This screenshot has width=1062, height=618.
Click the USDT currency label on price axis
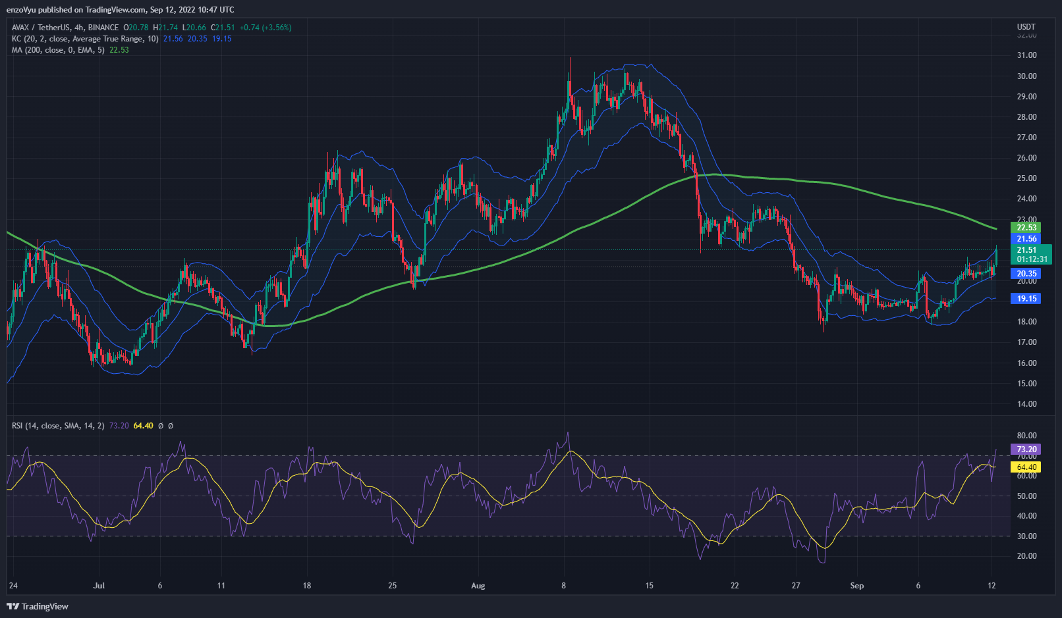(1026, 27)
